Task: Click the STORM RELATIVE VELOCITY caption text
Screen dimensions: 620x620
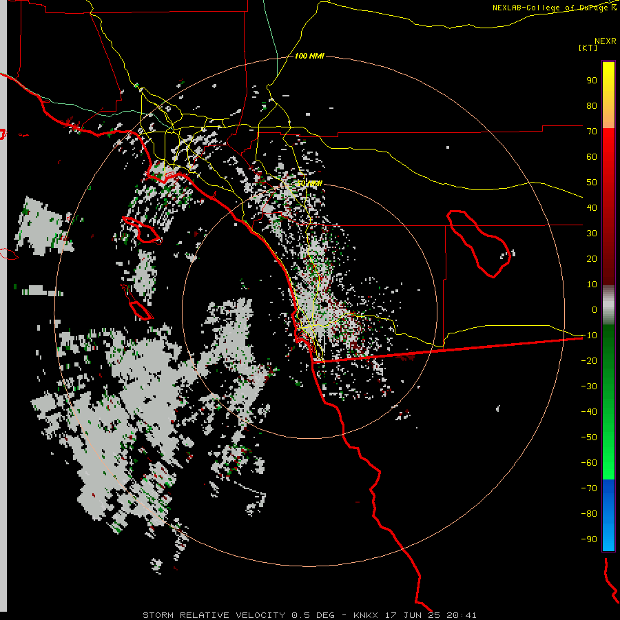Action: pyautogui.click(x=214, y=615)
